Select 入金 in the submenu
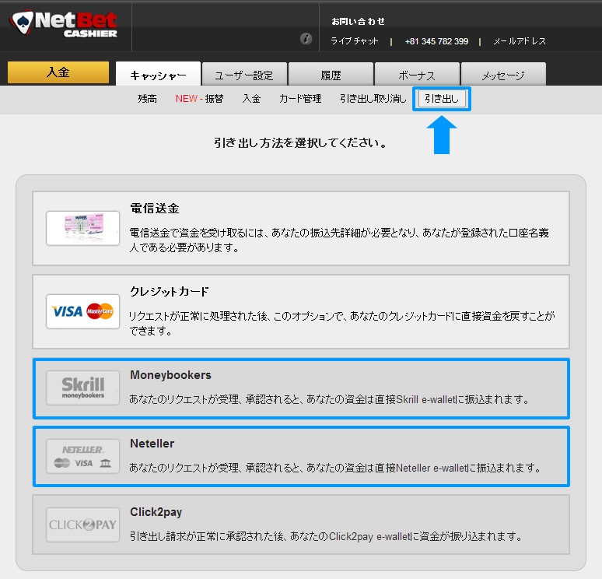This screenshot has width=602, height=579. click(x=251, y=99)
